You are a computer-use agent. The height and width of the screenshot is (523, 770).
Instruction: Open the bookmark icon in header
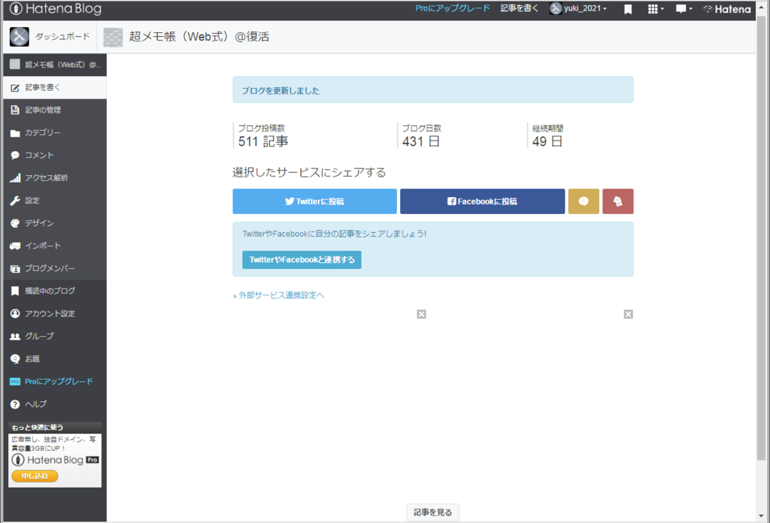pyautogui.click(x=628, y=9)
